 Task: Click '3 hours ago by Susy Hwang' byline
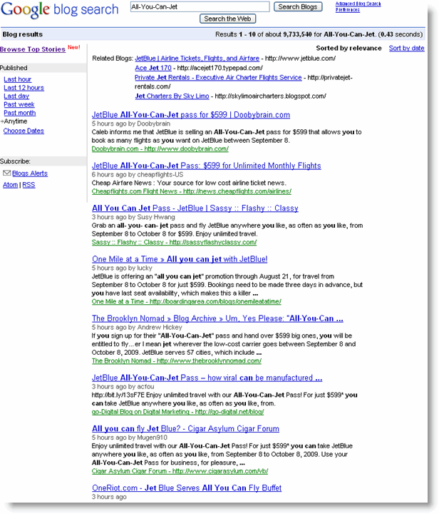(133, 217)
